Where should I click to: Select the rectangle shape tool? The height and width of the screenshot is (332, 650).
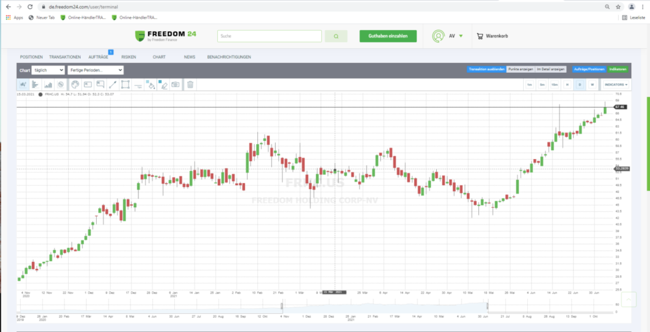pos(125,84)
